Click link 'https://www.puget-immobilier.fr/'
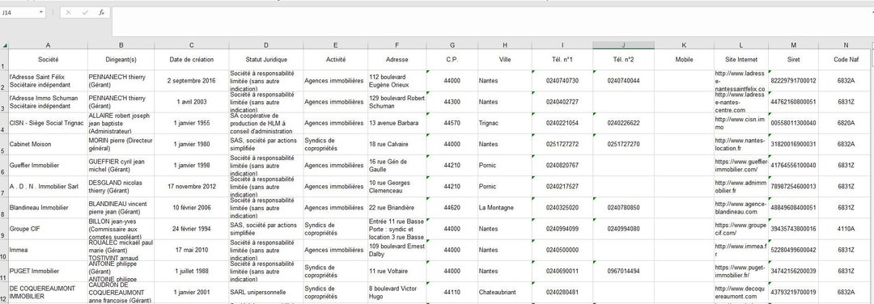 tap(740, 271)
